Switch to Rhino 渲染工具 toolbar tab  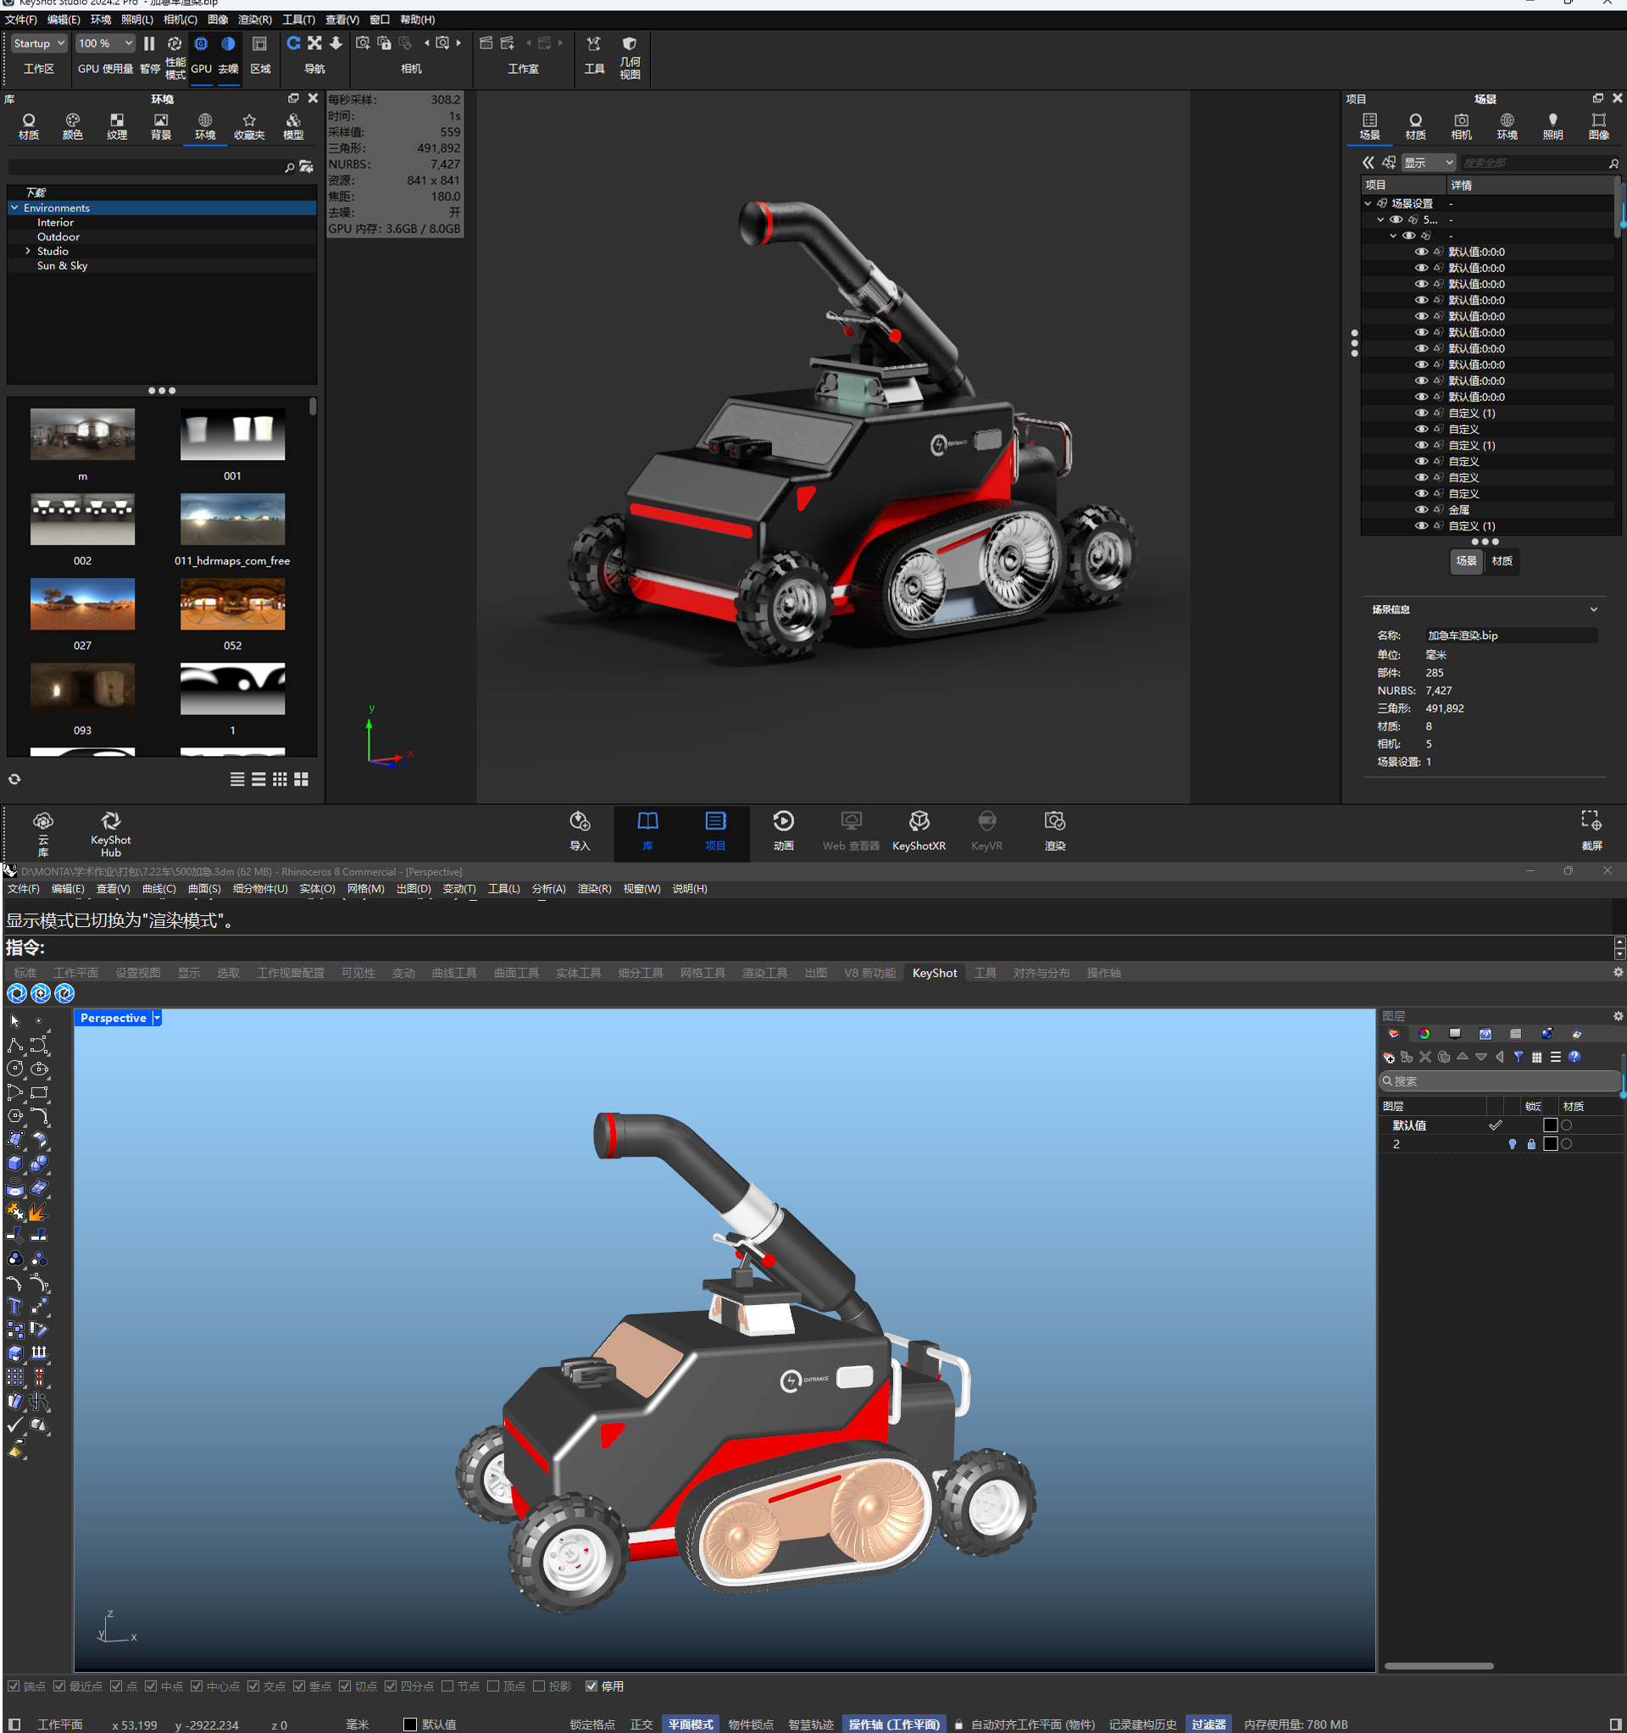764,973
